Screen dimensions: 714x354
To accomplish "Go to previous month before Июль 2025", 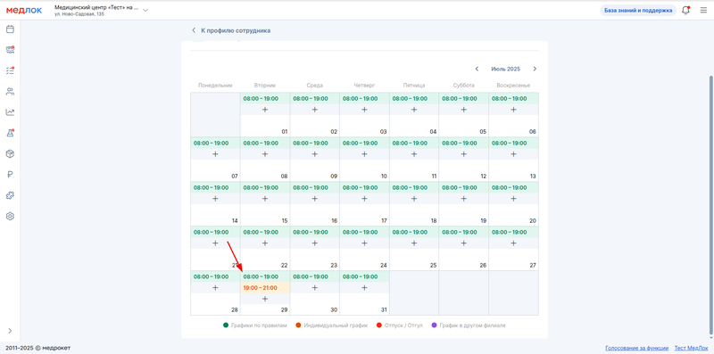I will pyautogui.click(x=477, y=70).
